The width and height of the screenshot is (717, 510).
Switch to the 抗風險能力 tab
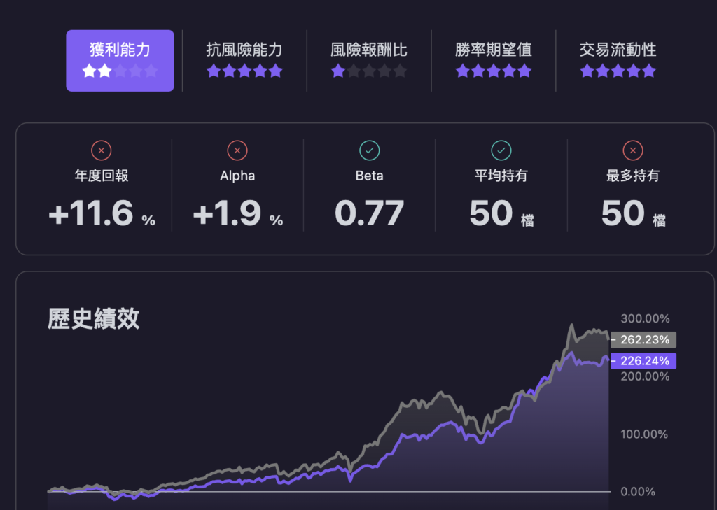point(244,50)
